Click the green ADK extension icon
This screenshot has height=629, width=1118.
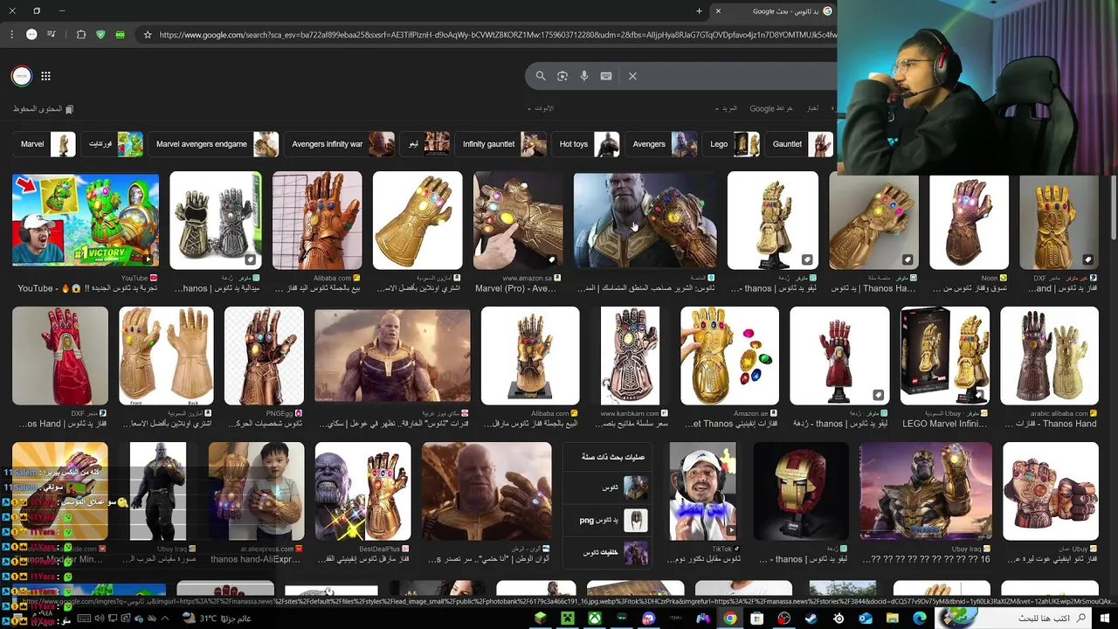click(120, 35)
